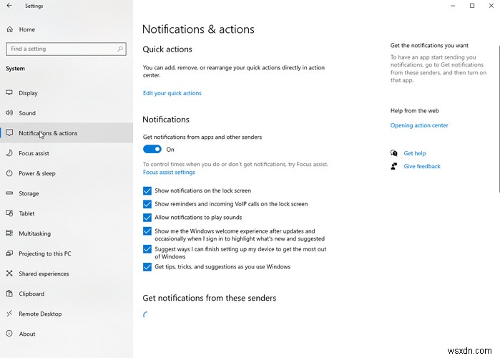Click the Sound speaker icon
The height and width of the screenshot is (358, 500).
tap(9, 112)
